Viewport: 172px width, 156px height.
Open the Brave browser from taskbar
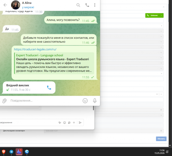[4, 152]
